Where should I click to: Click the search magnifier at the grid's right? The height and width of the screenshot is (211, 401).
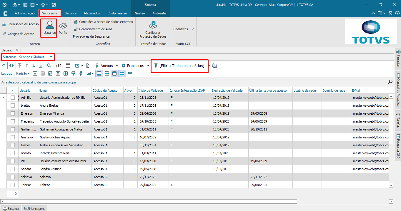pos(390,82)
